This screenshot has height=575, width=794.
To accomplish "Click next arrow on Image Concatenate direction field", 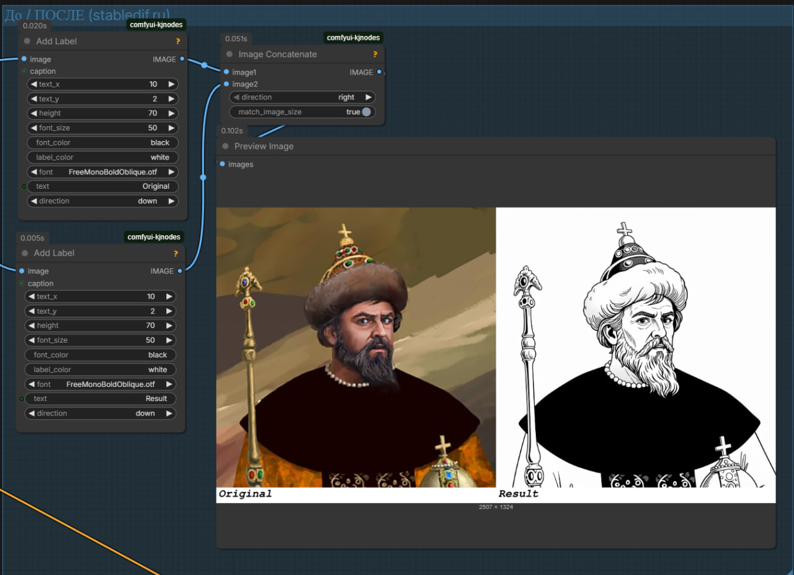I will tap(368, 97).
